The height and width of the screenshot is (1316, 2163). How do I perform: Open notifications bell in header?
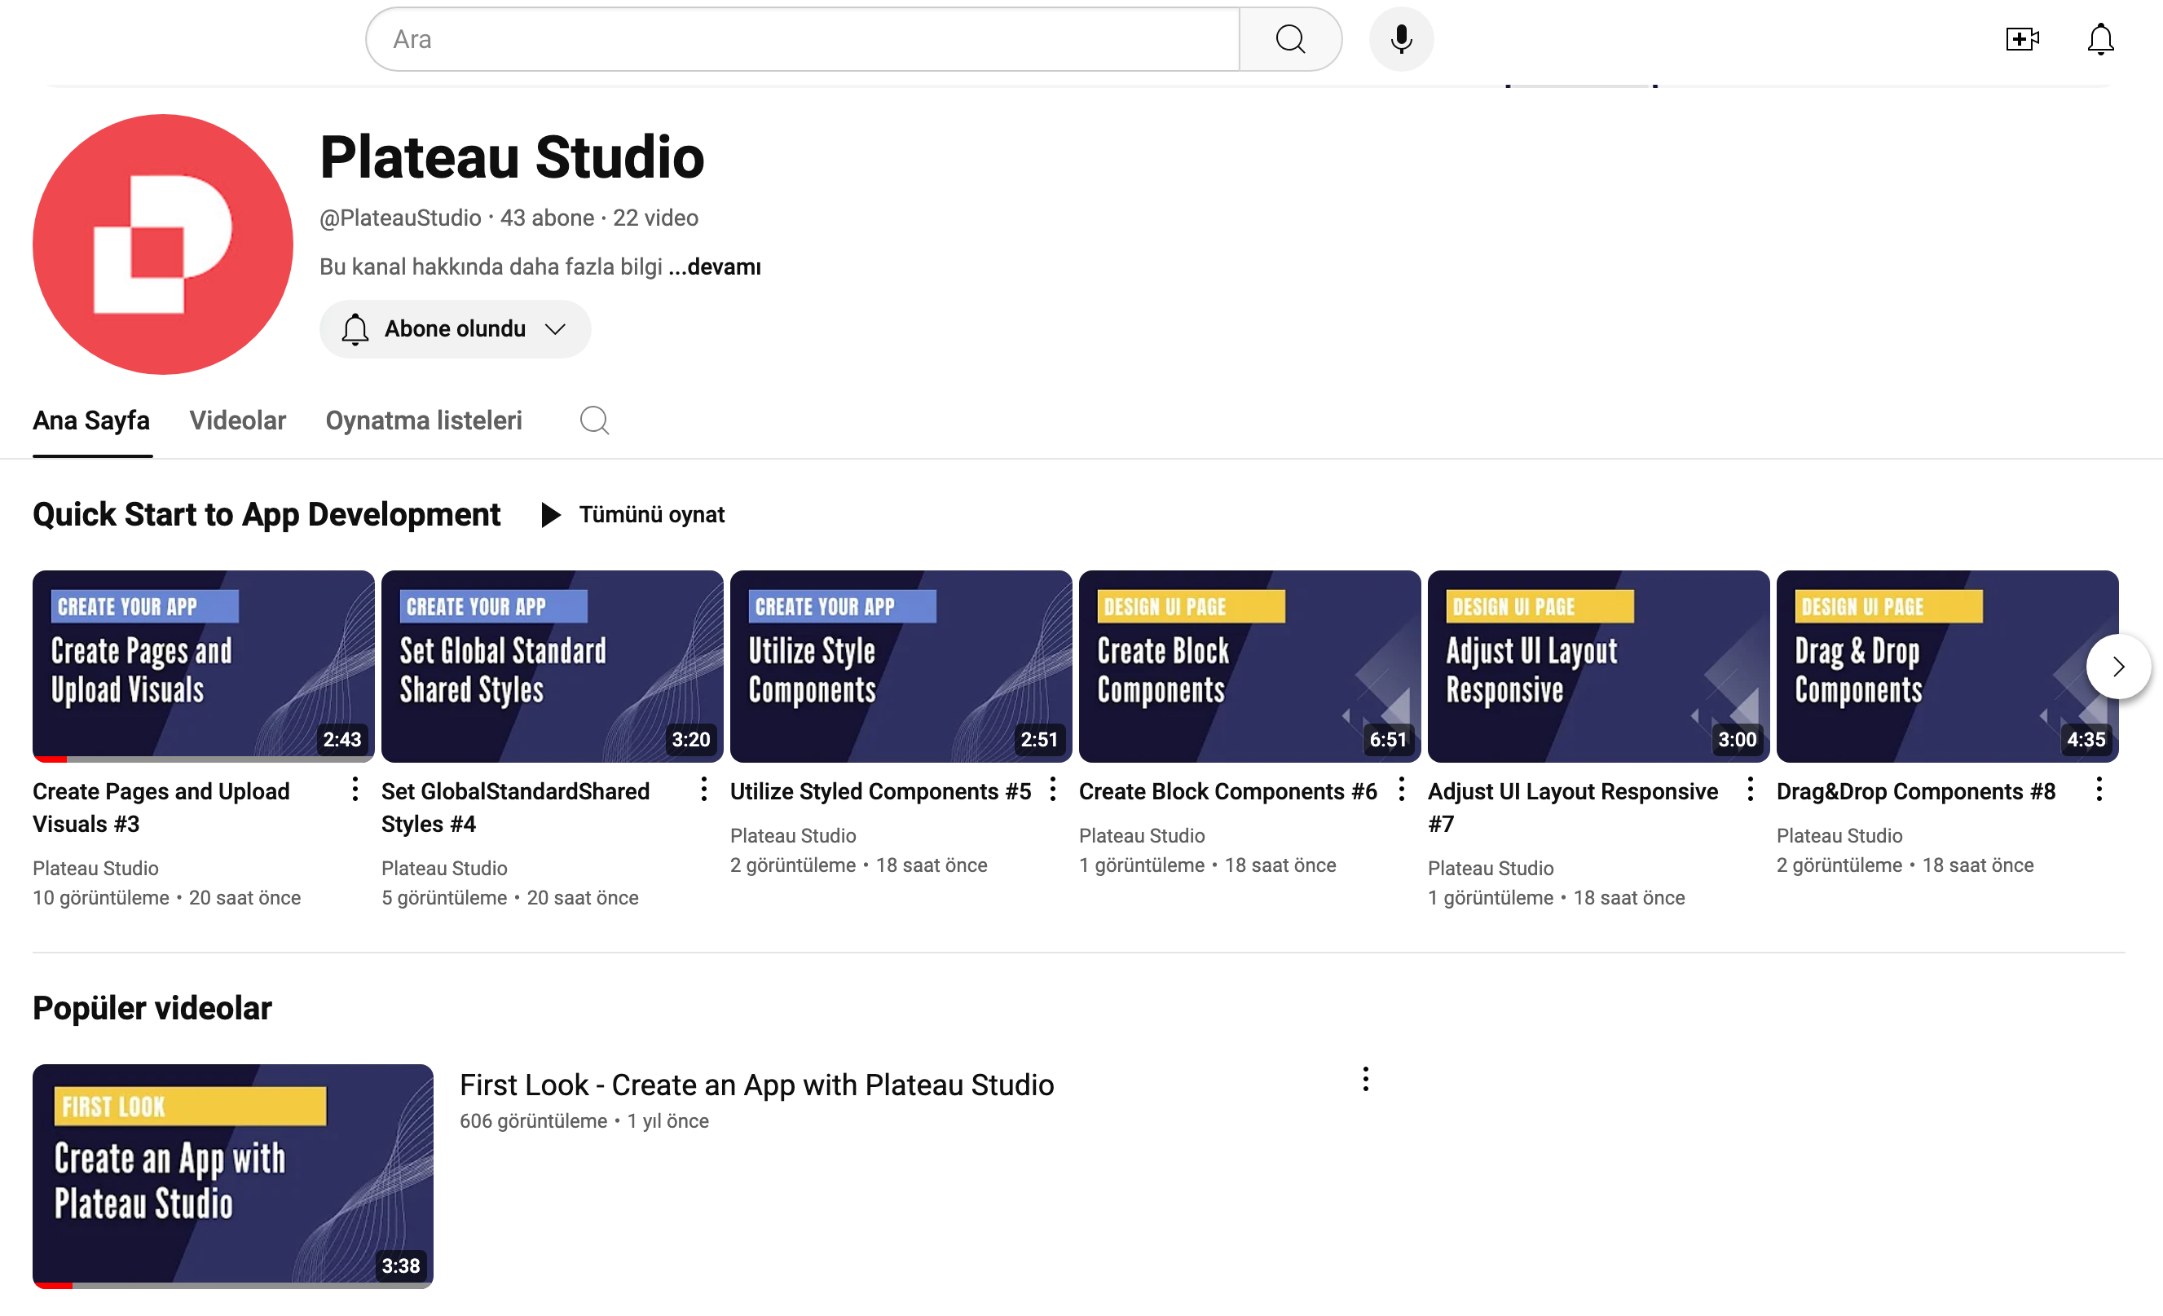tap(2099, 39)
